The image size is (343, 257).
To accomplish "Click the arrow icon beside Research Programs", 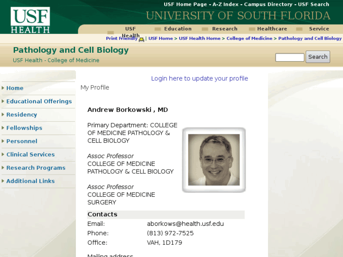I will [x=3, y=167].
